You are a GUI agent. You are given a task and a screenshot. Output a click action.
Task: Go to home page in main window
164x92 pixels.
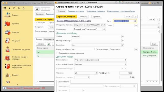tap(37, 9)
